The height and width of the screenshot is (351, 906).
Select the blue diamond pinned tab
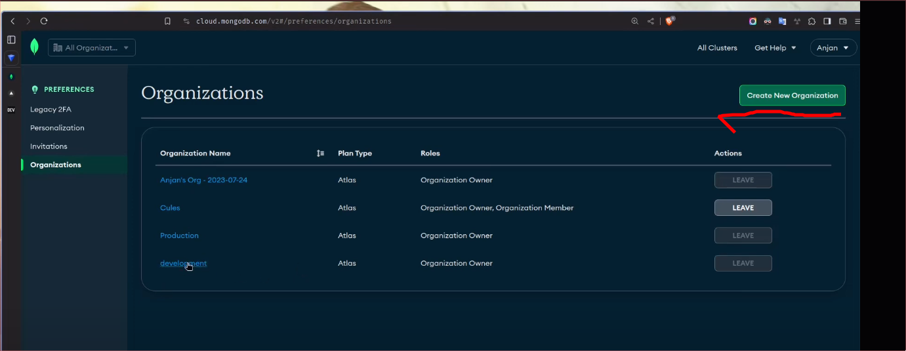click(11, 58)
